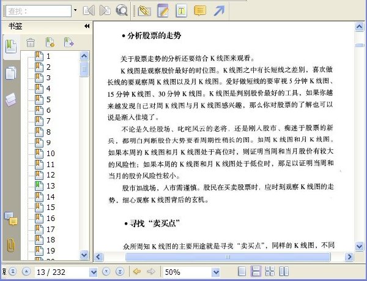Open the zoom level dropdown arrow

pos(216,272)
